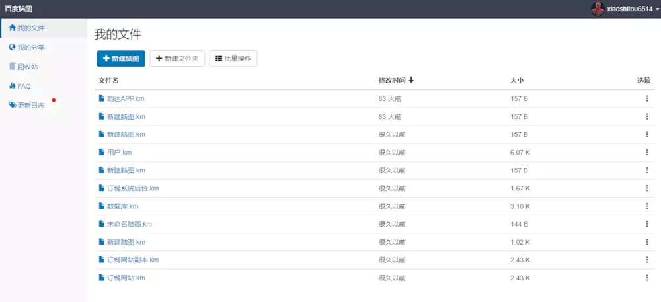Click the flame icon next to FAQ
The image size is (661, 302).
[x=12, y=86]
